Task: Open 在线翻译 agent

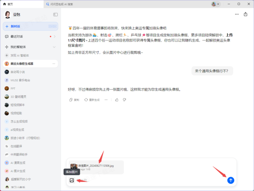Action: click(x=30, y=146)
